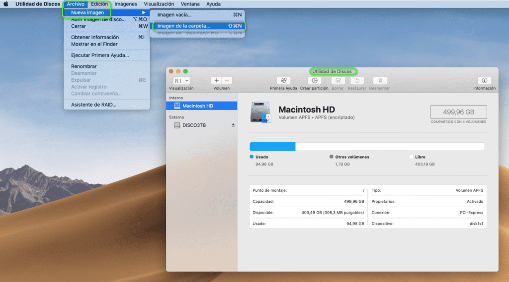This screenshot has height=282, width=509.
Task: Open the Ventana menu
Action: [x=190, y=4]
